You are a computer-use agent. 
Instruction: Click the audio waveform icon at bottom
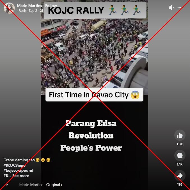pyautogui.click(x=6, y=185)
